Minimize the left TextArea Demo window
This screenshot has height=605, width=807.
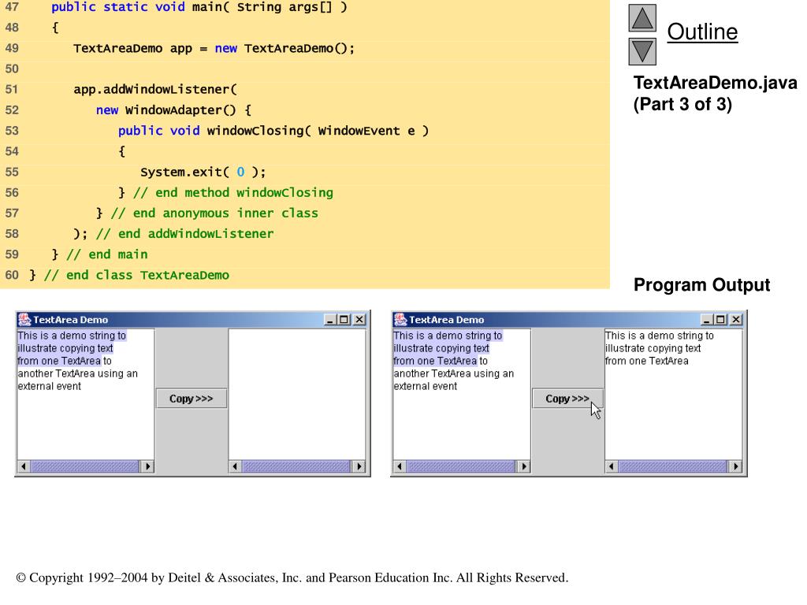click(330, 320)
